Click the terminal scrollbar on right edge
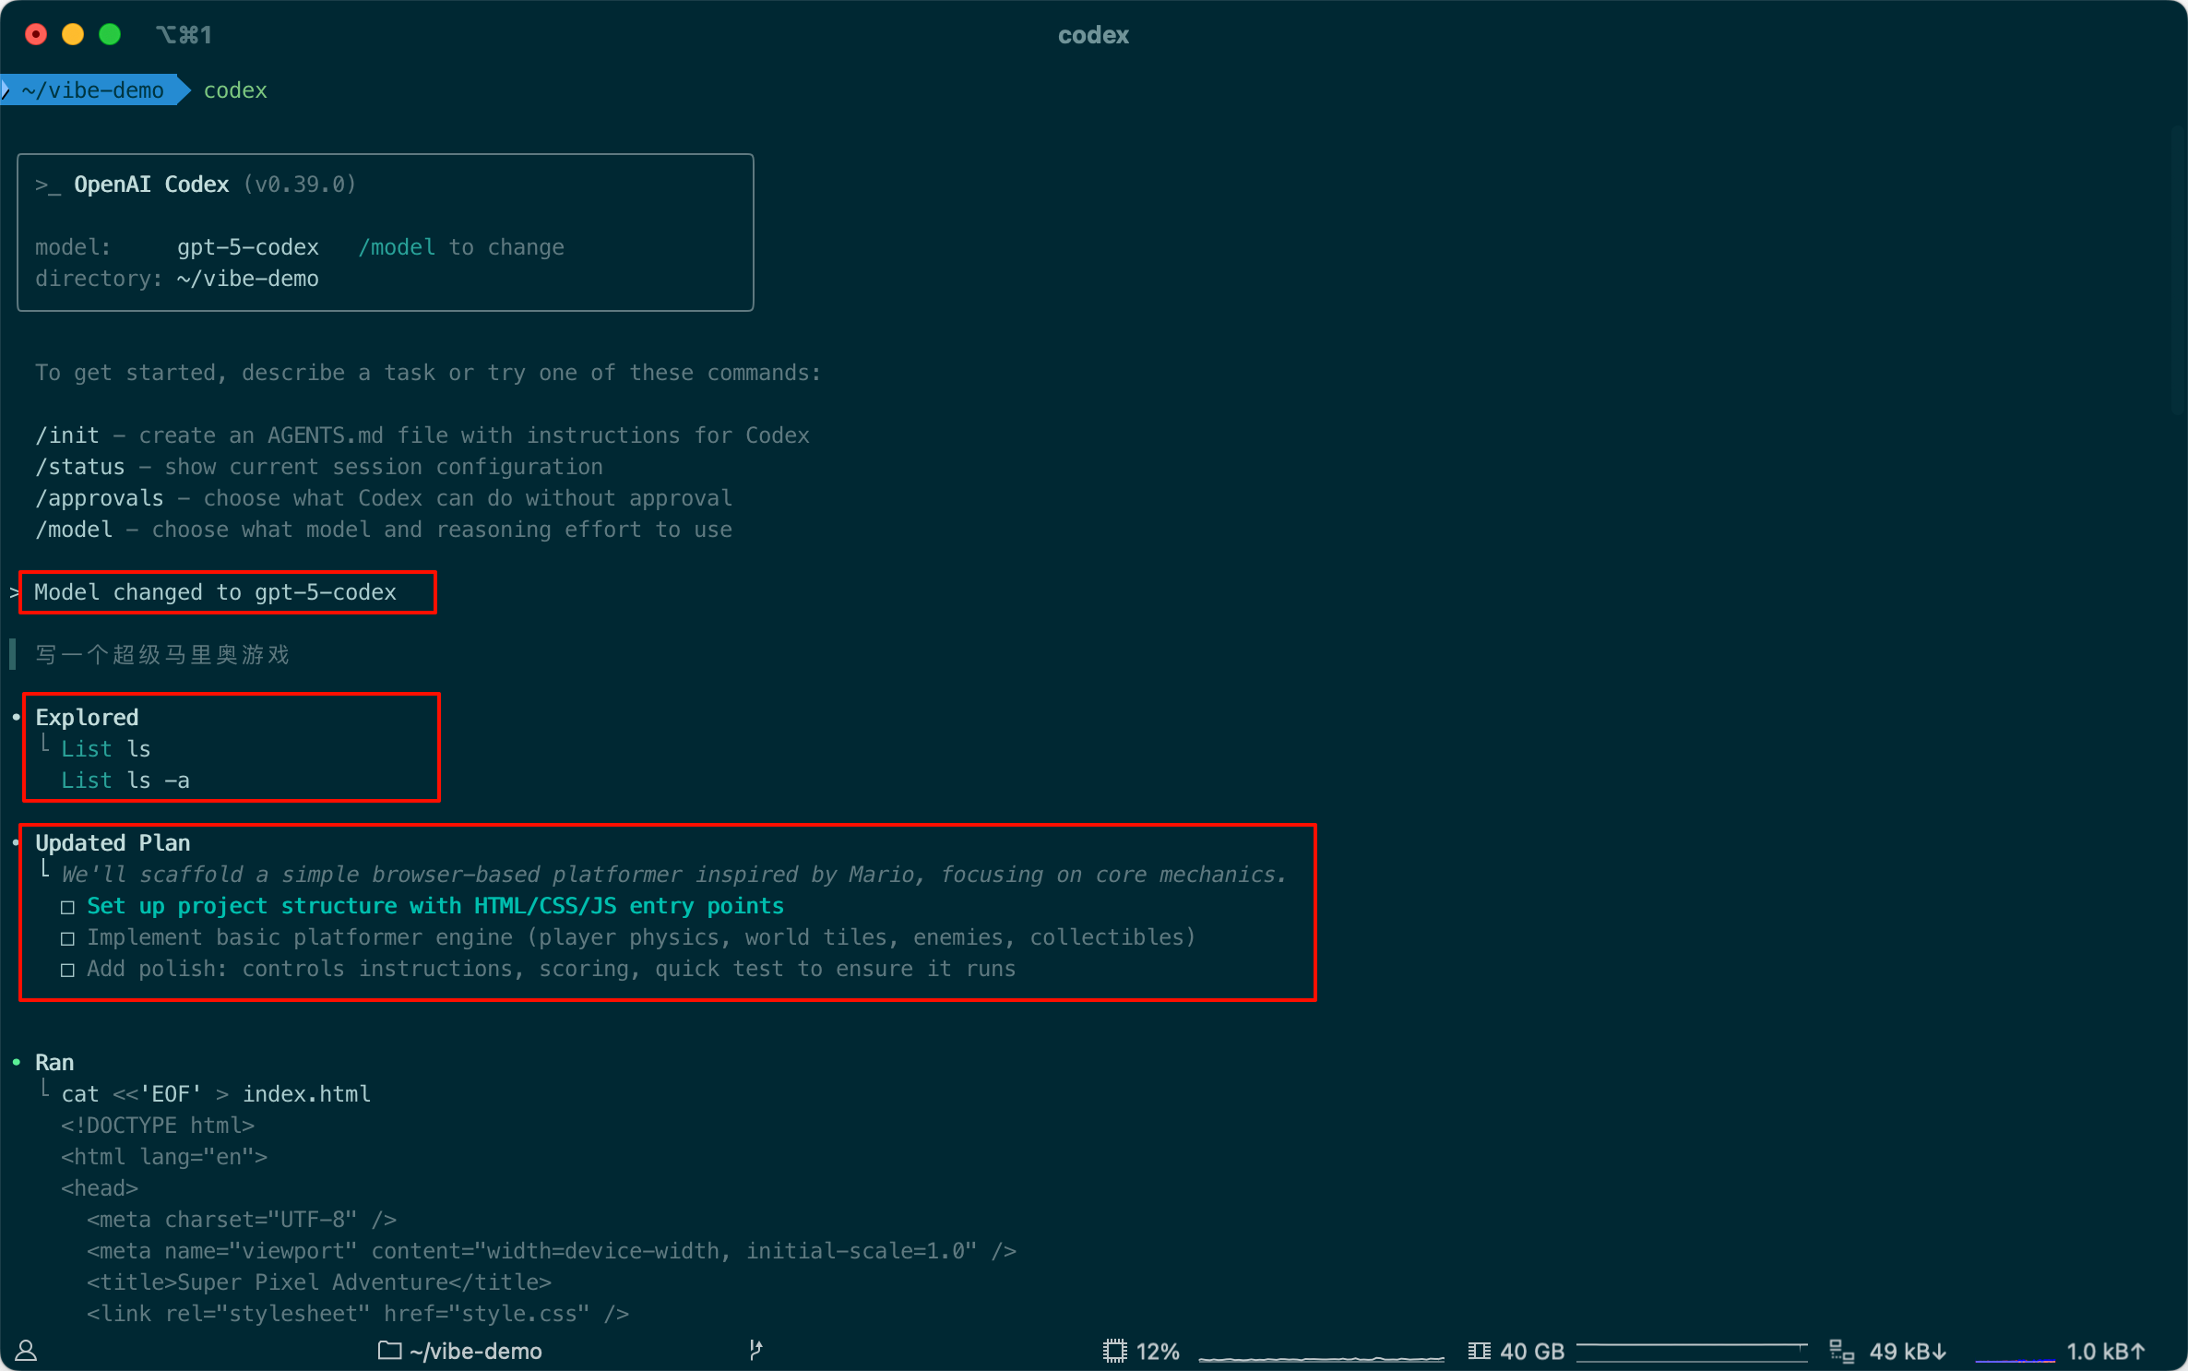Image resolution: width=2188 pixels, height=1371 pixels. coord(2179,272)
